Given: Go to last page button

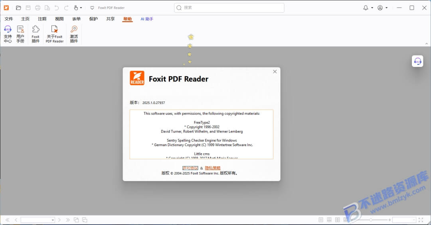Looking at the screenshot, I should pos(67,220).
